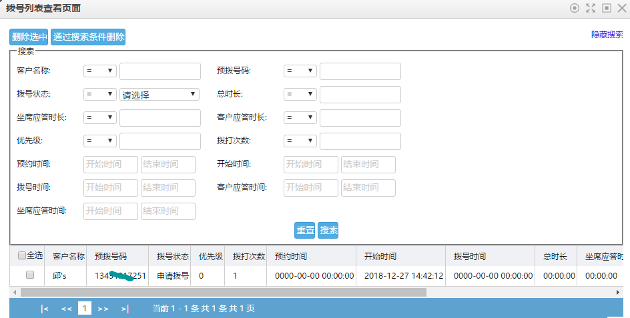630x318 pixels.
Task: Go to previous page with << control
Action: [66, 309]
